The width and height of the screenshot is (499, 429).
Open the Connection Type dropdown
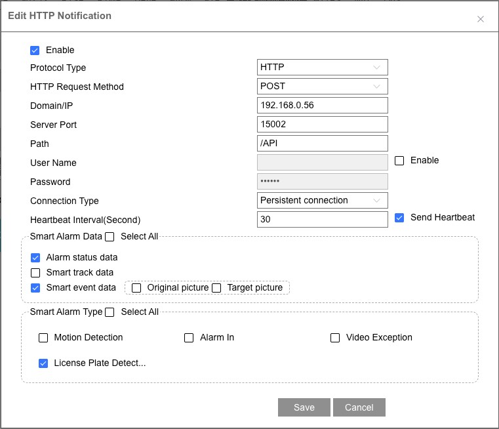pos(322,201)
